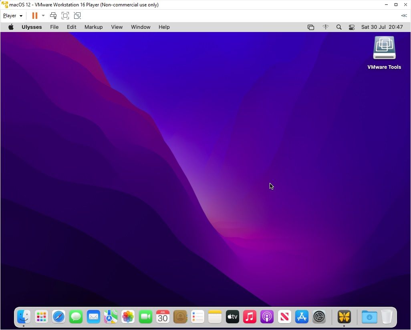Open Spotlight search in the menu bar
This screenshot has height=330, width=411.
pos(339,27)
